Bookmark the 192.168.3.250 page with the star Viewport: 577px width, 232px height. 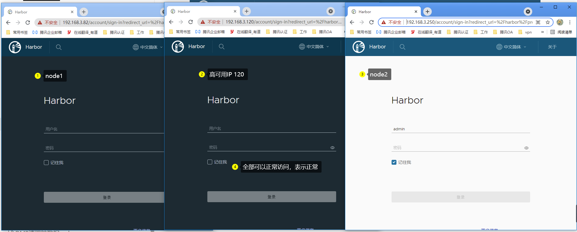click(548, 22)
